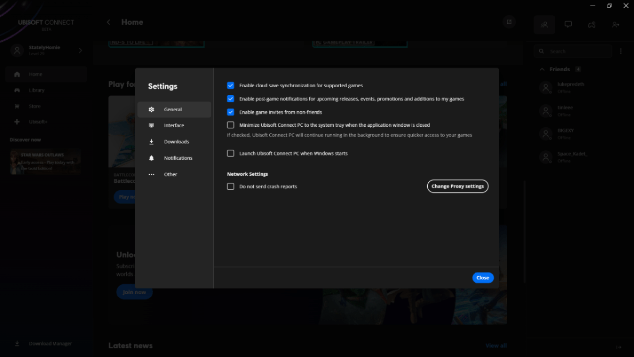Collapse the friends panel with bottom arrow
The height and width of the screenshot is (357, 634).
pos(618,347)
